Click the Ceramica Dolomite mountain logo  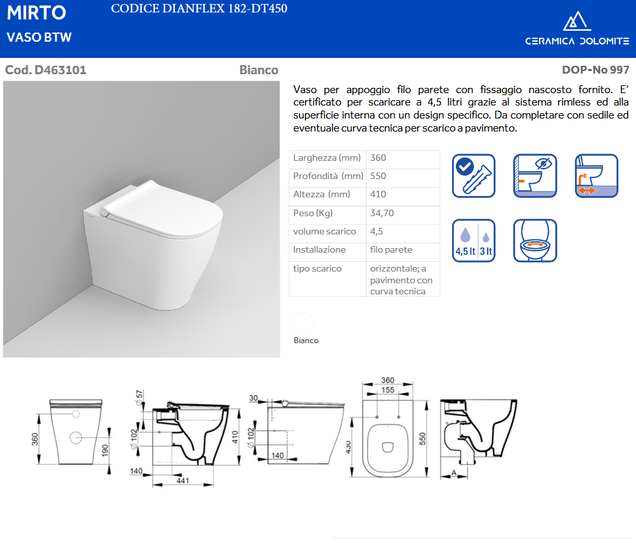click(x=577, y=23)
